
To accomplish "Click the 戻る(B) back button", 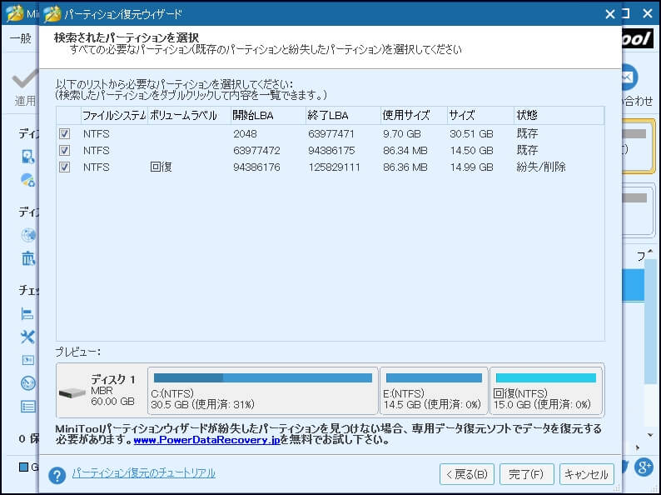I will click(467, 474).
